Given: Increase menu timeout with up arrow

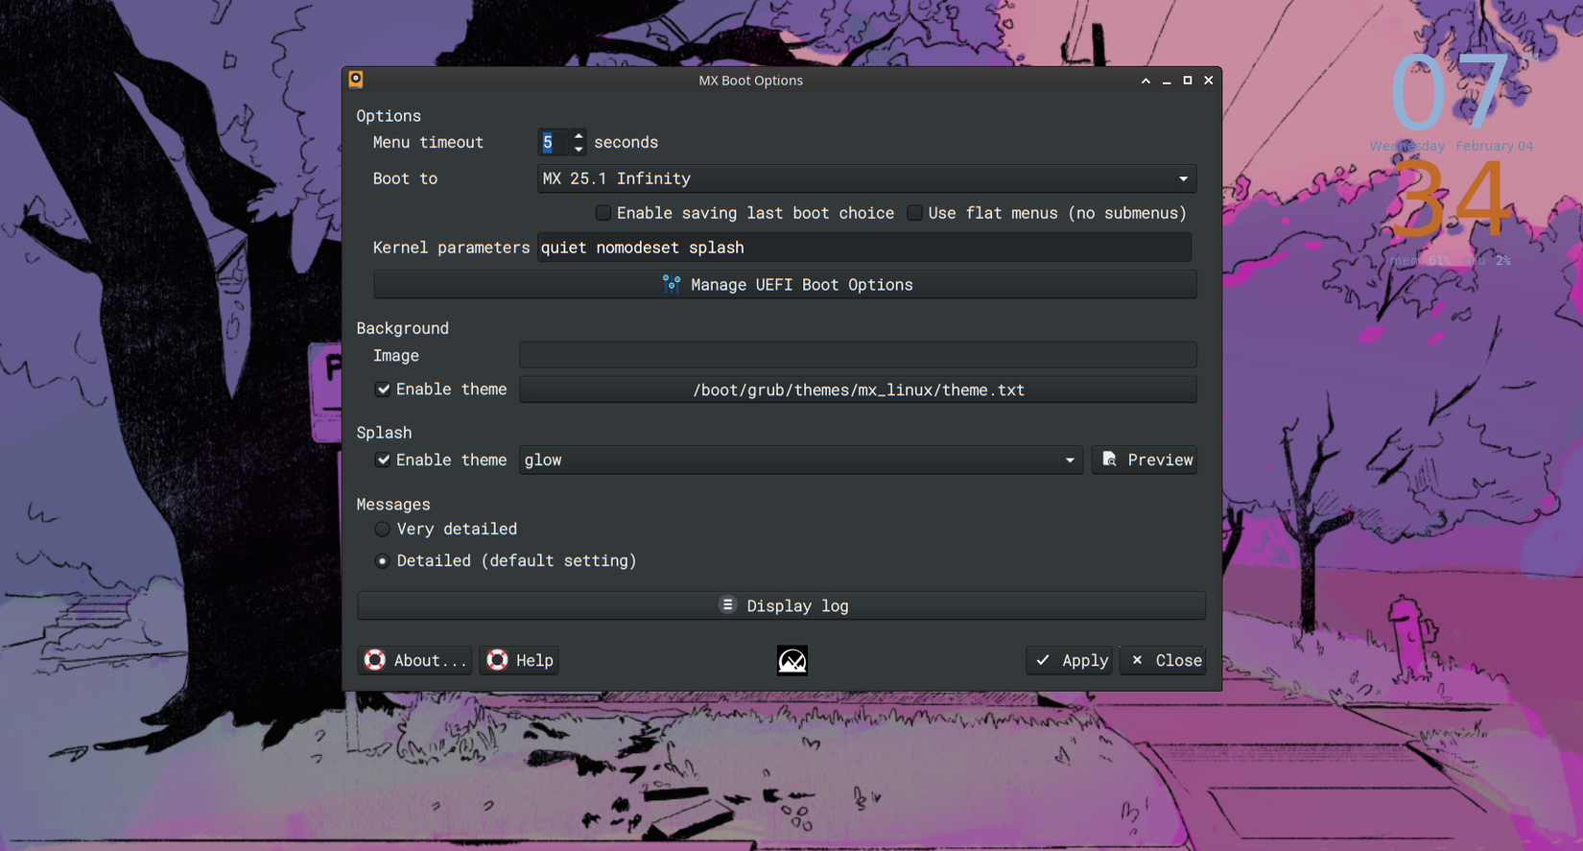Looking at the screenshot, I should [x=579, y=136].
